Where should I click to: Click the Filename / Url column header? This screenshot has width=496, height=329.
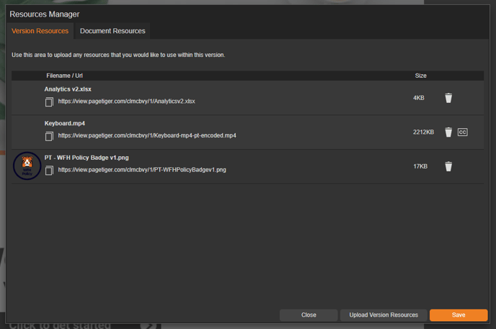[x=65, y=76]
